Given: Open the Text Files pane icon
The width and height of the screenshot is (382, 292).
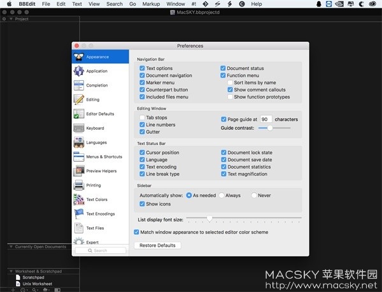Looking at the screenshot, I should click(79, 228).
